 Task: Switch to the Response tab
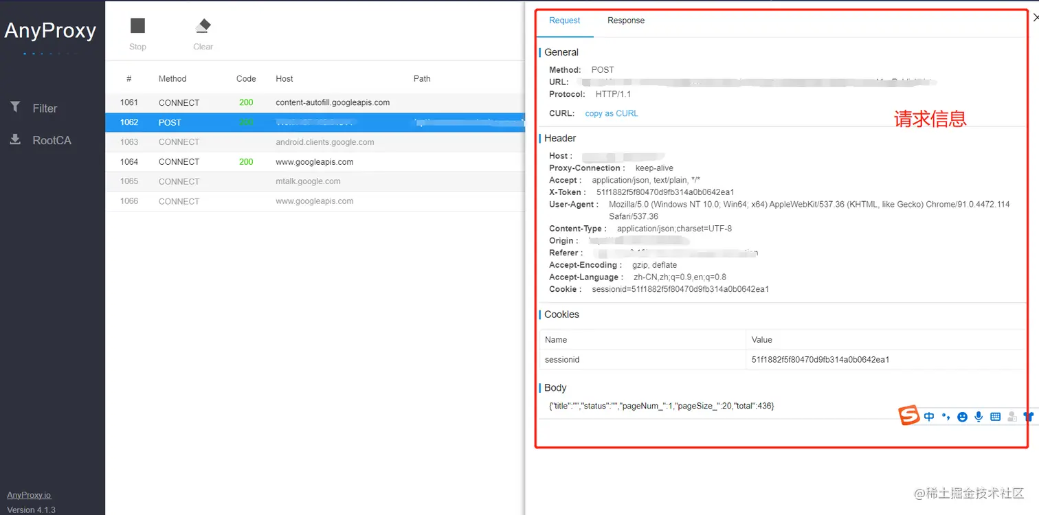pyautogui.click(x=626, y=21)
